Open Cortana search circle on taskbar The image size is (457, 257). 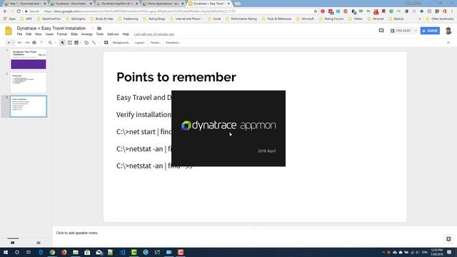17,252
